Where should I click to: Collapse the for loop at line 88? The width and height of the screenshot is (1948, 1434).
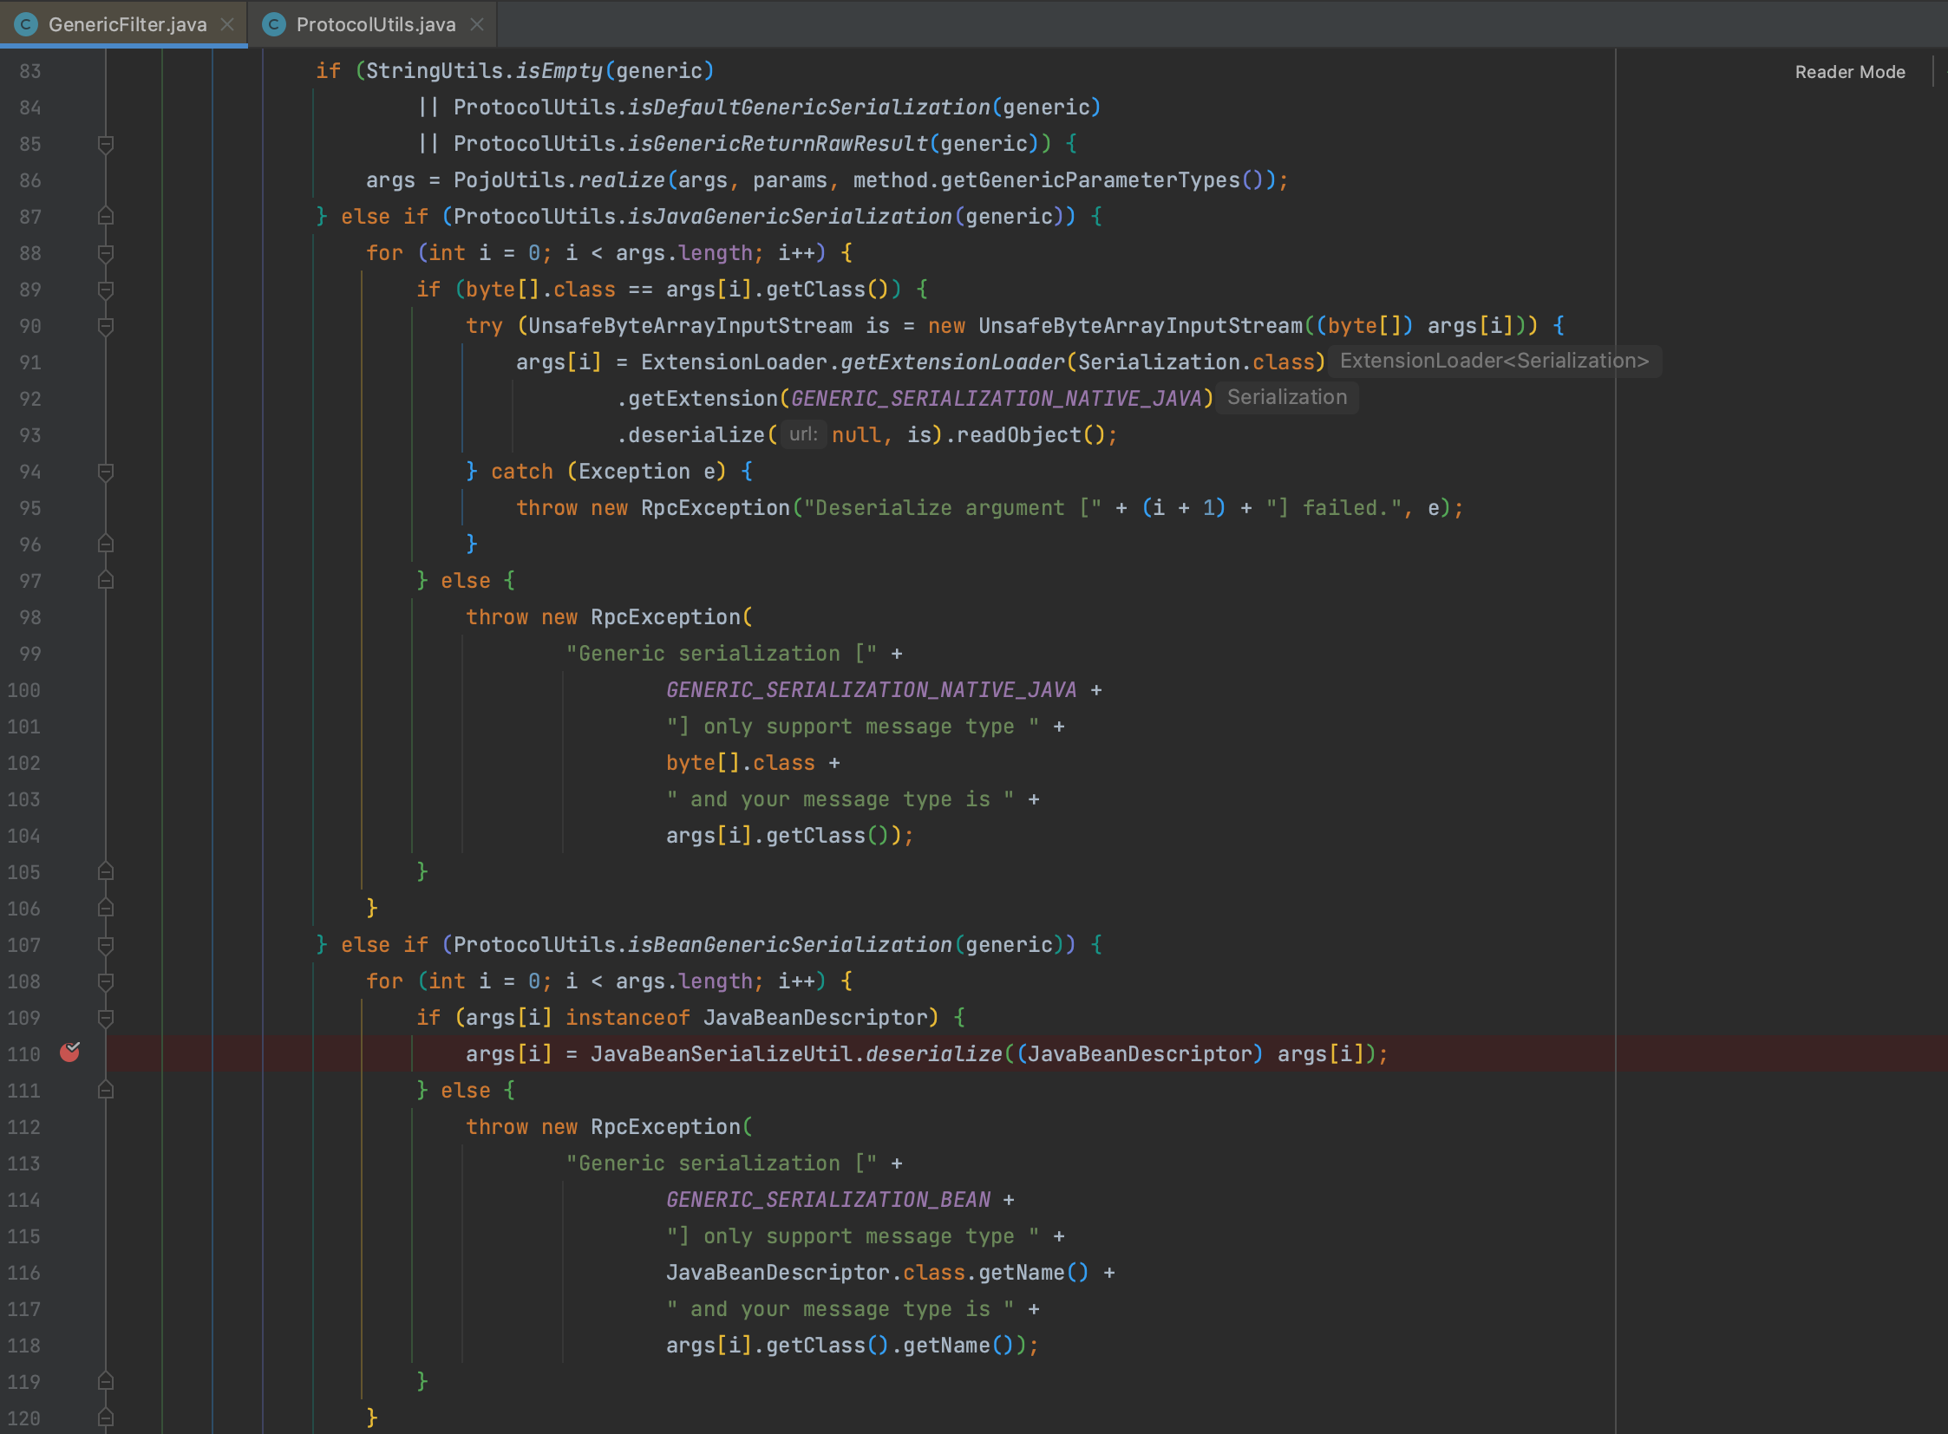point(106,253)
